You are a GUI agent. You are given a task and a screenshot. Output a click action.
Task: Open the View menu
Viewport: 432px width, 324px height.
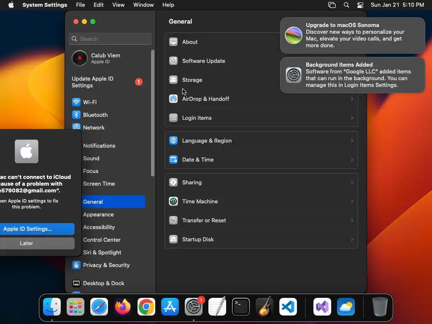click(118, 5)
